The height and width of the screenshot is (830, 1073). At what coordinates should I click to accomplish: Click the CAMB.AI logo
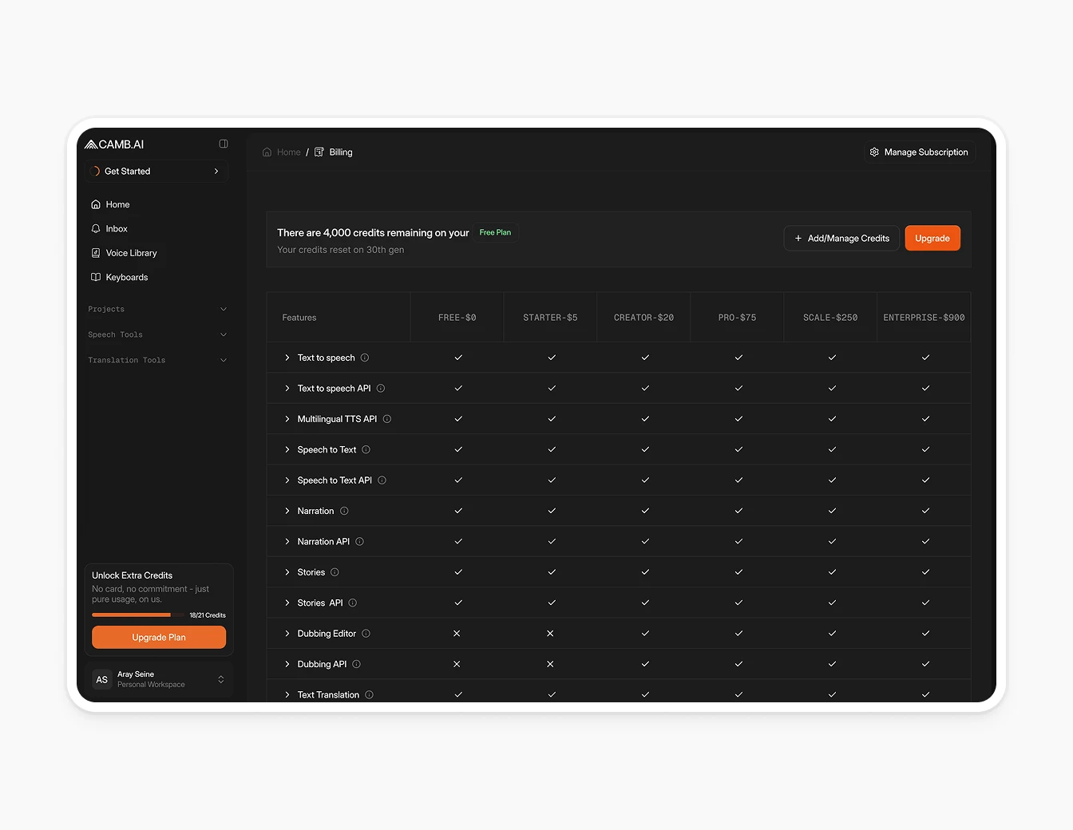point(116,144)
